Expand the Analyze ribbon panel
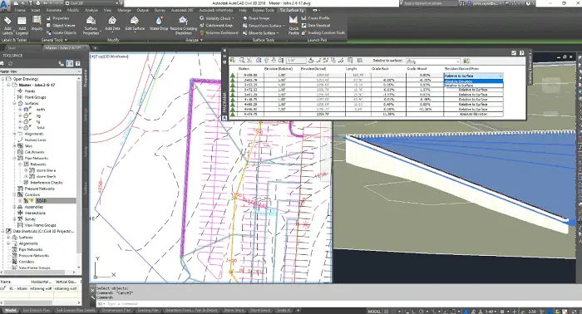The height and width of the screenshot is (314, 582). click(194, 40)
